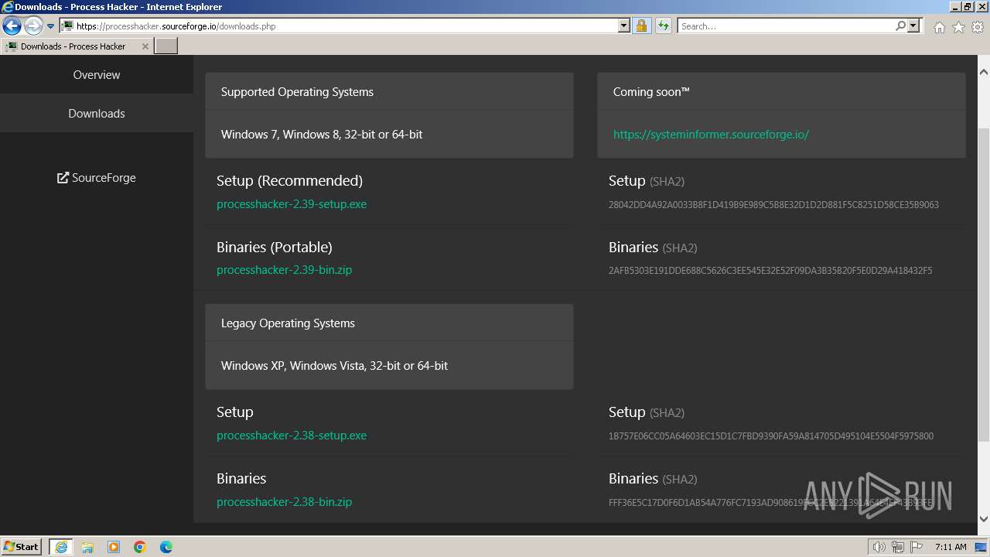Click the 2.39 setup SHA2 hash text

pos(773,205)
